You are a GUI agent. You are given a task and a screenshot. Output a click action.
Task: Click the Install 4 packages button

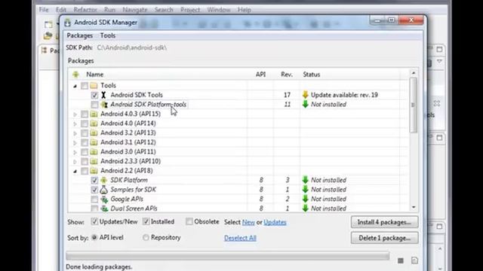point(384,222)
